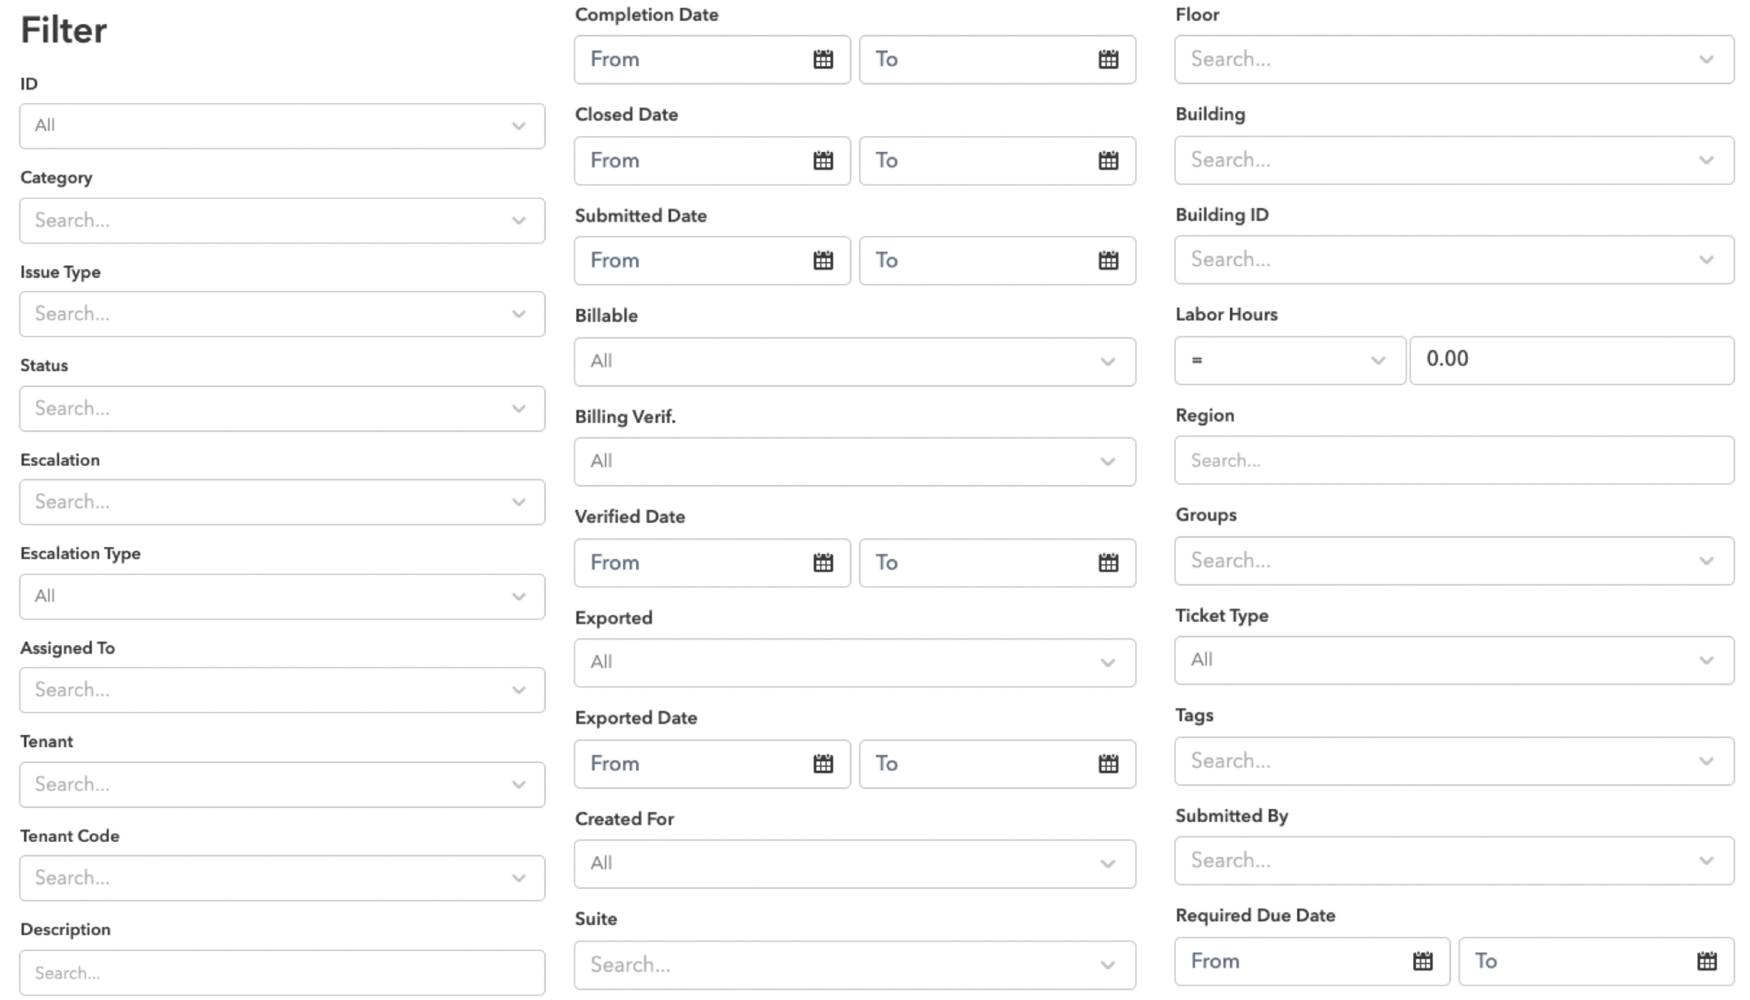Open calendar for Verified Date From
Image resolution: width=1750 pixels, height=1000 pixels.
pyautogui.click(x=823, y=563)
